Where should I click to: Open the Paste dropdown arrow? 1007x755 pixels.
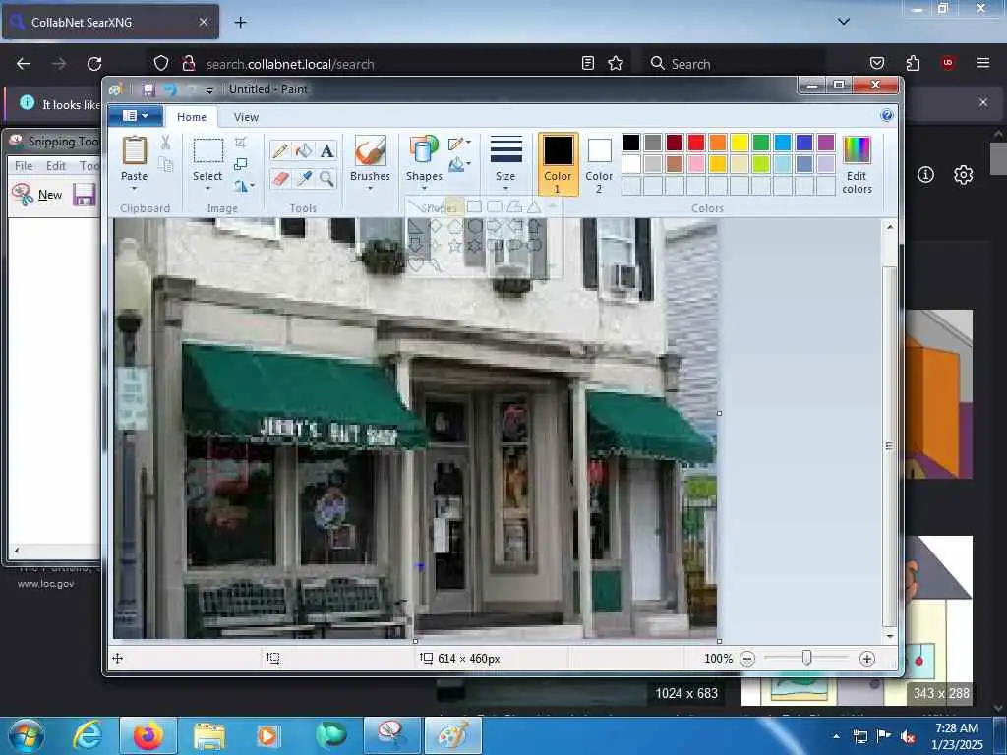coord(134,189)
